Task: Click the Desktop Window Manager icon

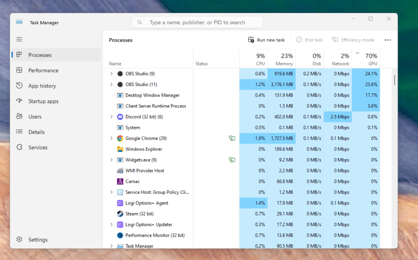Action: [x=120, y=96]
